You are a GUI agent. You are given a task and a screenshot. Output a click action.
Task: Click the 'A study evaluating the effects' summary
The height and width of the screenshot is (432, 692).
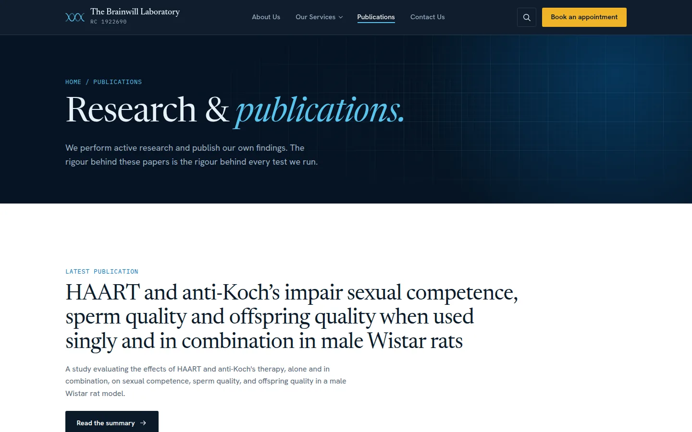[x=206, y=381]
